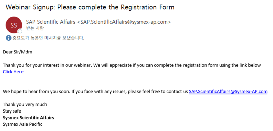The image size is (273, 131).
Task: Click the Dear Sir/Mdm greeting line
Action: [x=17, y=52]
